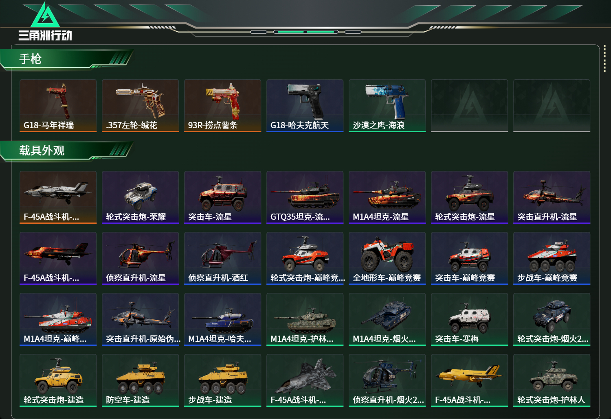Choose the .357左轮-缄花 revolver skin
The image size is (611, 419).
(140, 106)
